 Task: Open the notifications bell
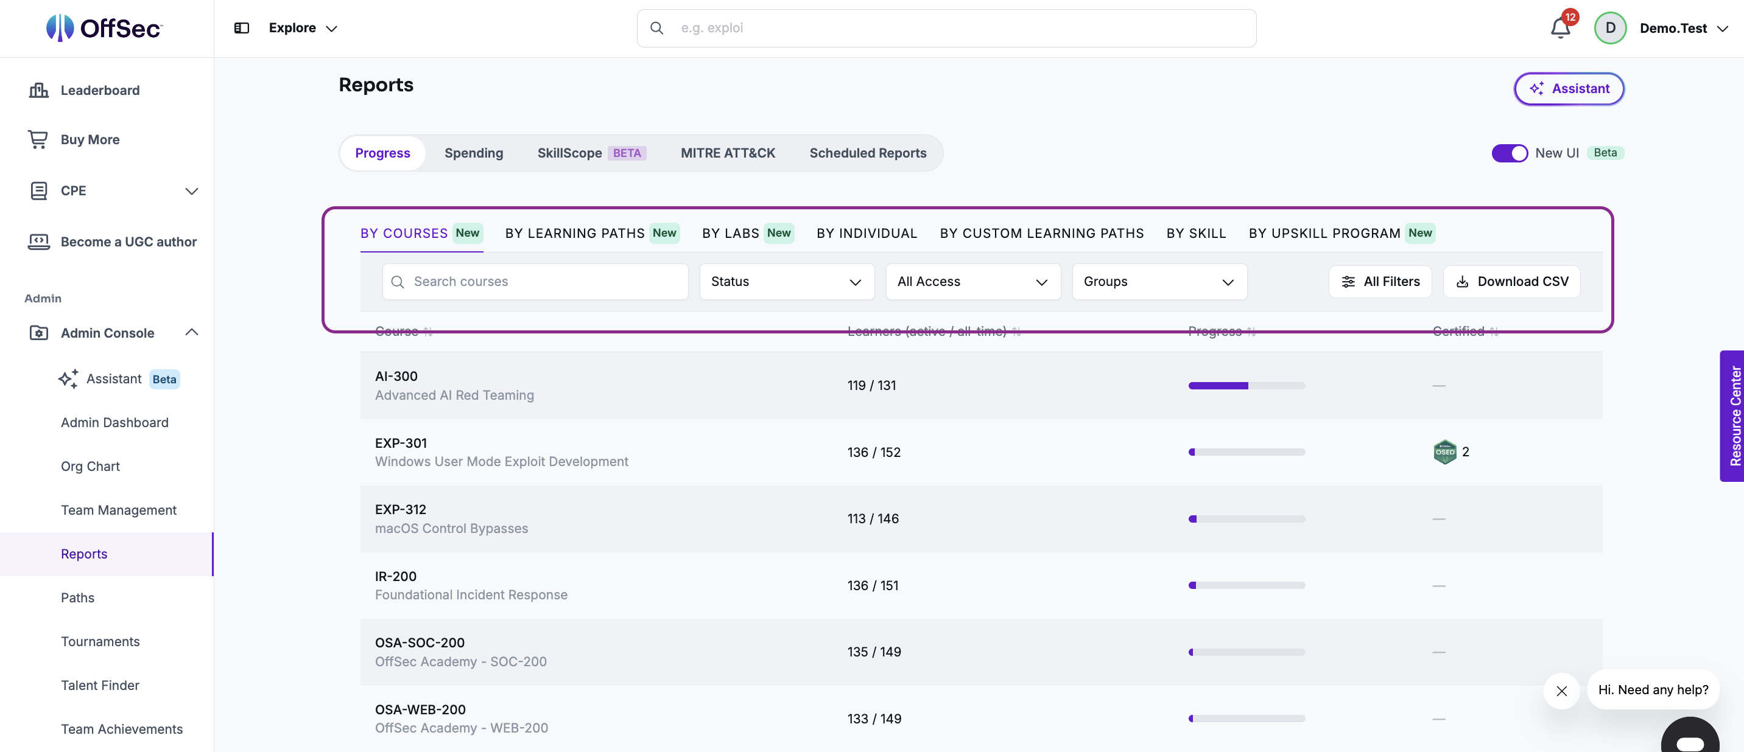pyautogui.click(x=1561, y=28)
